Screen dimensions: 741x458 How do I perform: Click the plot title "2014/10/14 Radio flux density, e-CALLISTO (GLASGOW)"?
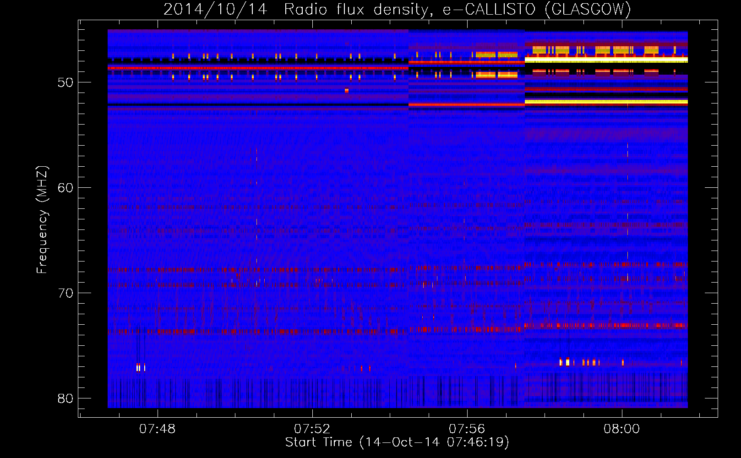tap(397, 9)
